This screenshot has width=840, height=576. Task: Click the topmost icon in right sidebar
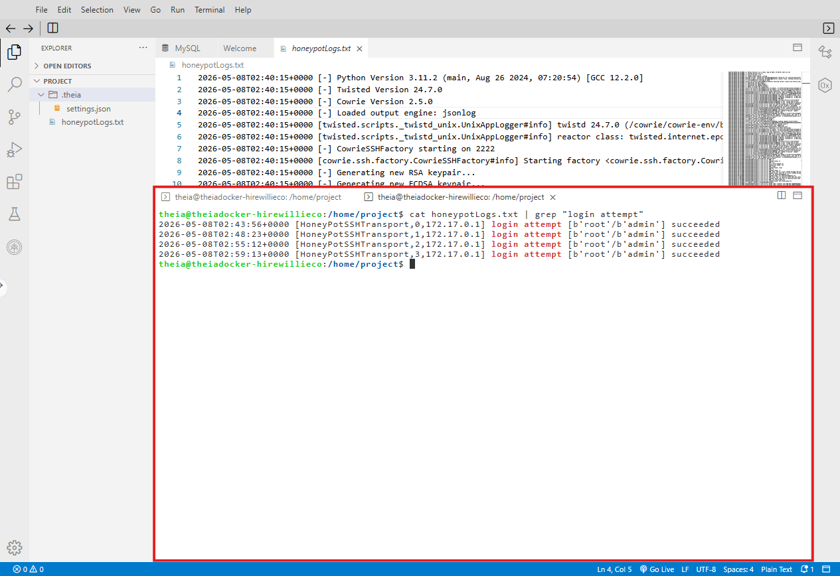tap(825, 52)
